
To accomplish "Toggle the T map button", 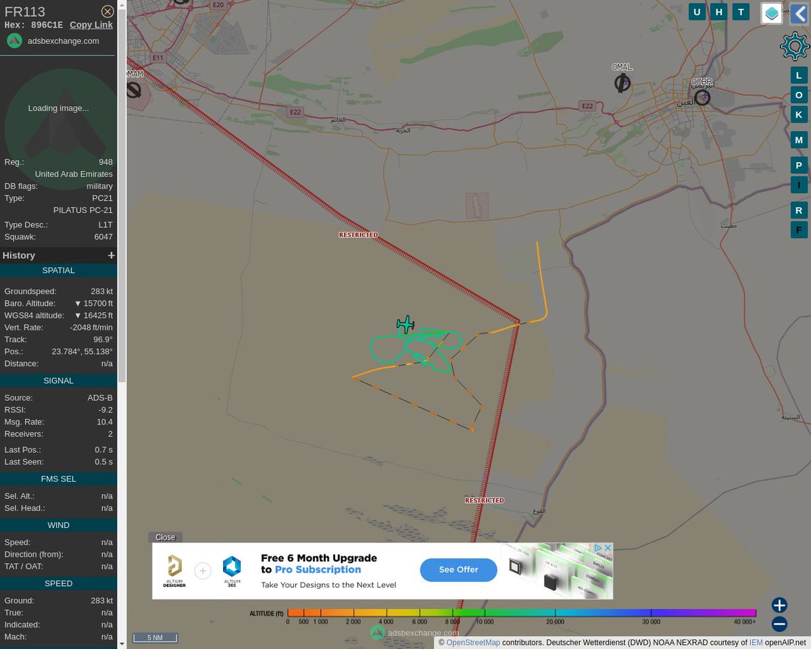I will click(x=741, y=11).
